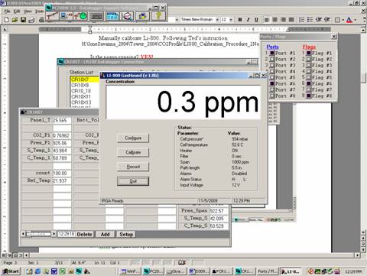
Task: Click the New document icon in Word
Action: [7, 20]
